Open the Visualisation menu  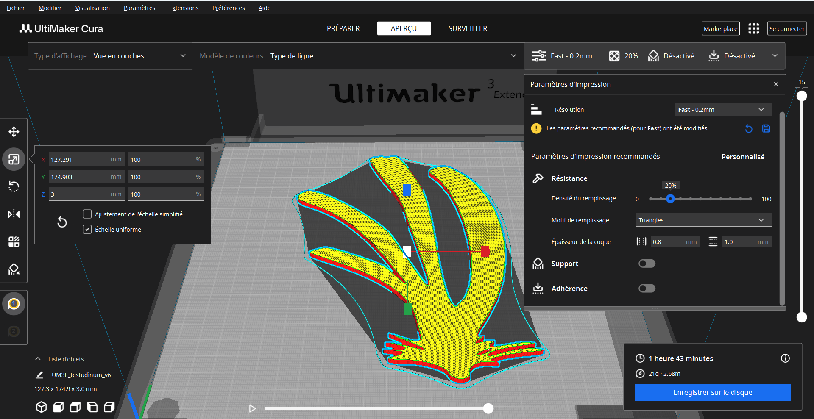point(92,8)
